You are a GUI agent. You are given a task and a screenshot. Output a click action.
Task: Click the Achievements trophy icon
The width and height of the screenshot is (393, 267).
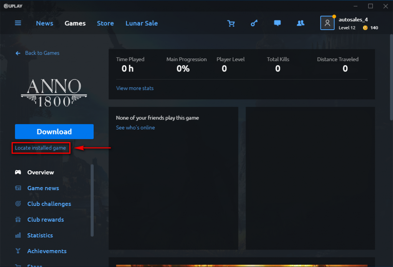[18, 251]
